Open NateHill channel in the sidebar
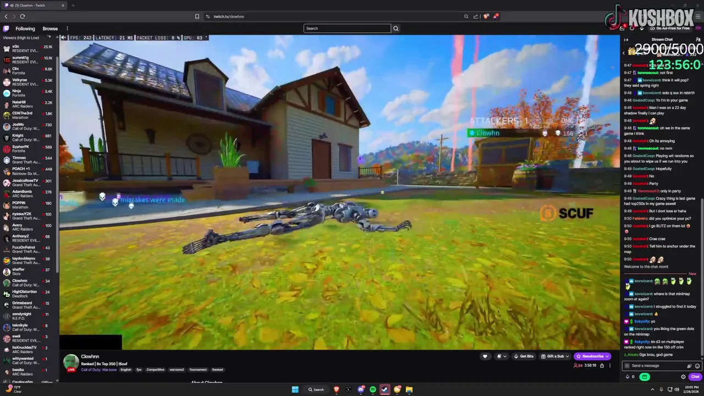Viewport: 704px width, 396px height. pos(29,105)
